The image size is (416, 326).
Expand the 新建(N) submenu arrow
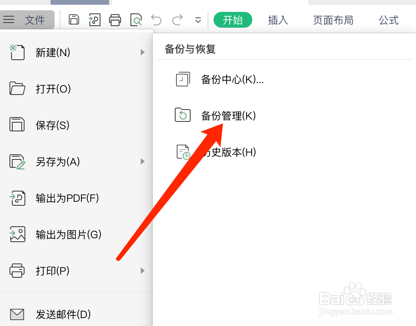(x=142, y=52)
